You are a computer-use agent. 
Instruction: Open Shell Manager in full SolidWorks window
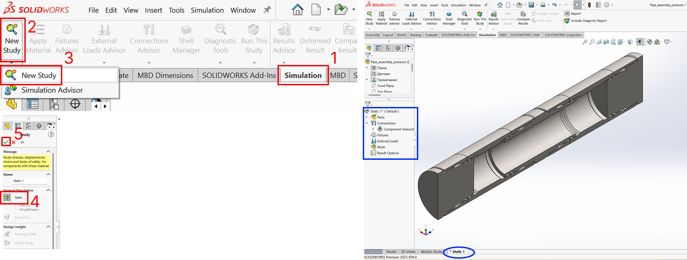pos(449,18)
